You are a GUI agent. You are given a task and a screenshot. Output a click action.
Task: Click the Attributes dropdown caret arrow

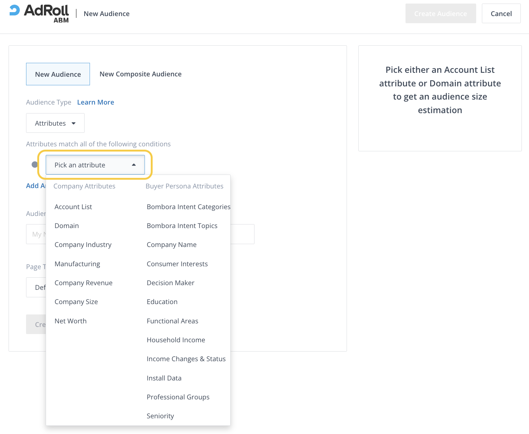tap(74, 123)
